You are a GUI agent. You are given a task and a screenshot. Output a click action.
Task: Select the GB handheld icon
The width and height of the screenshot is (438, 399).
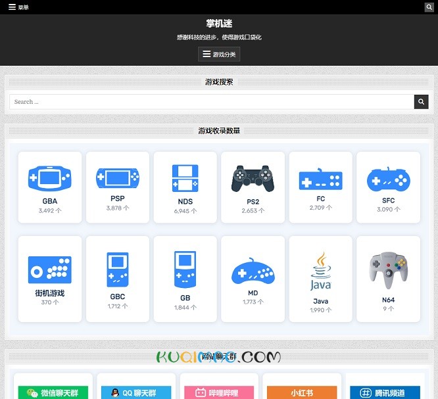point(185,270)
